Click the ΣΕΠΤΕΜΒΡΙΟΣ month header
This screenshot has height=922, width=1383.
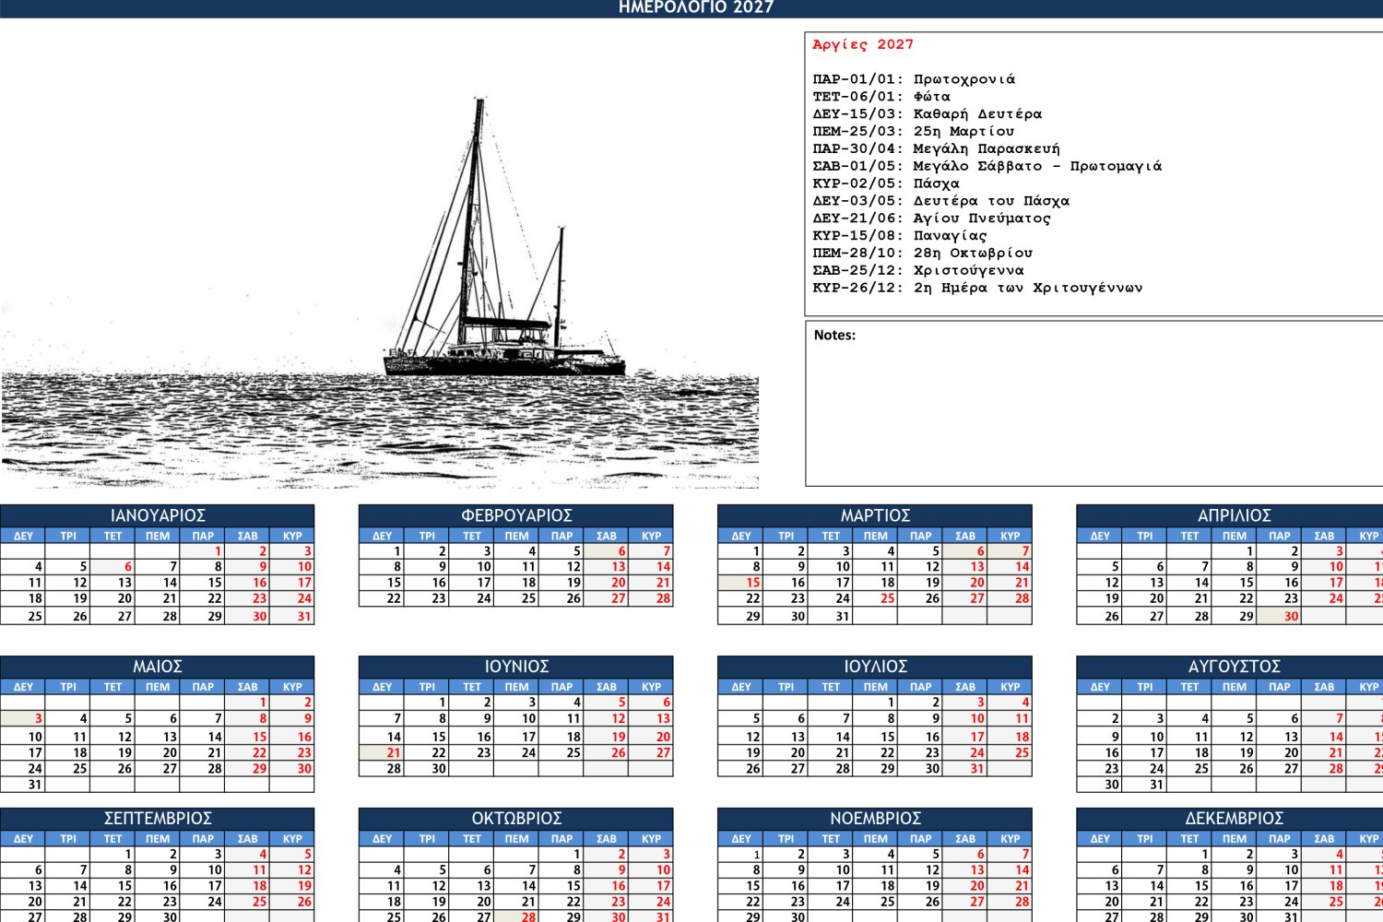point(158,819)
